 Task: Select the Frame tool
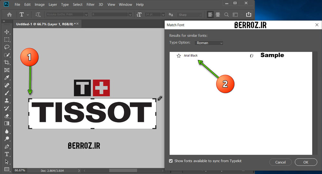point(7,70)
